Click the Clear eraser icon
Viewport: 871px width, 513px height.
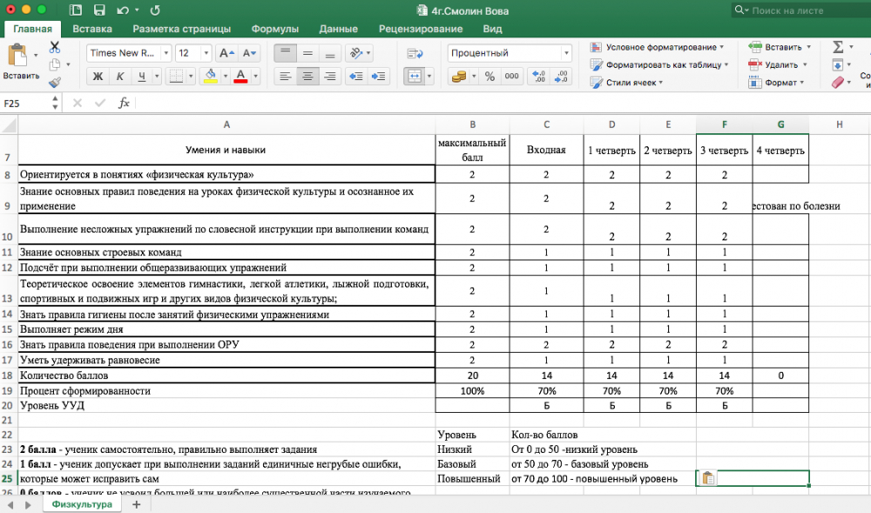838,83
